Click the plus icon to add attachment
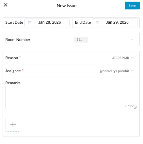 click(x=13, y=124)
